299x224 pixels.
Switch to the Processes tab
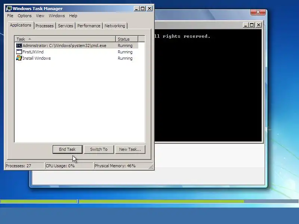[x=44, y=26]
